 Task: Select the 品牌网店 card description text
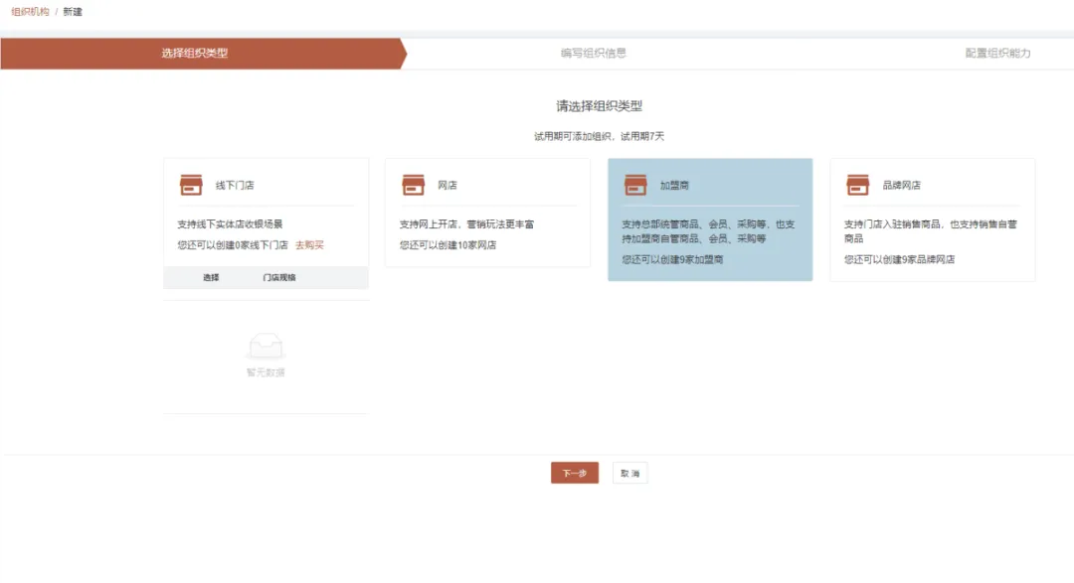(930, 231)
